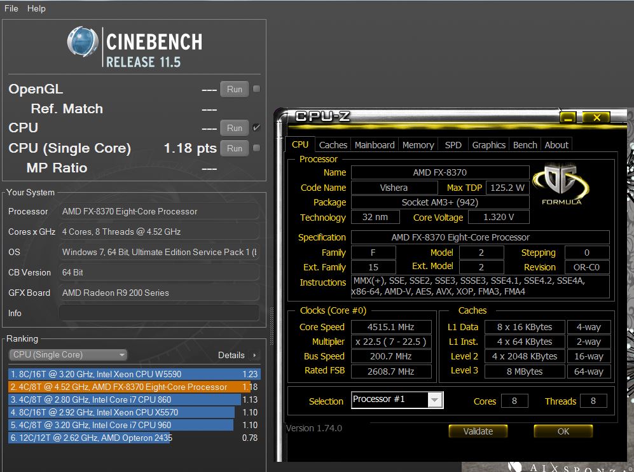Toggle the CPU (Single Core) checkbox
The width and height of the screenshot is (634, 472).
pyautogui.click(x=256, y=148)
